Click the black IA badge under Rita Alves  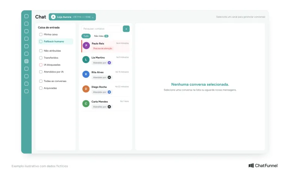109,77
